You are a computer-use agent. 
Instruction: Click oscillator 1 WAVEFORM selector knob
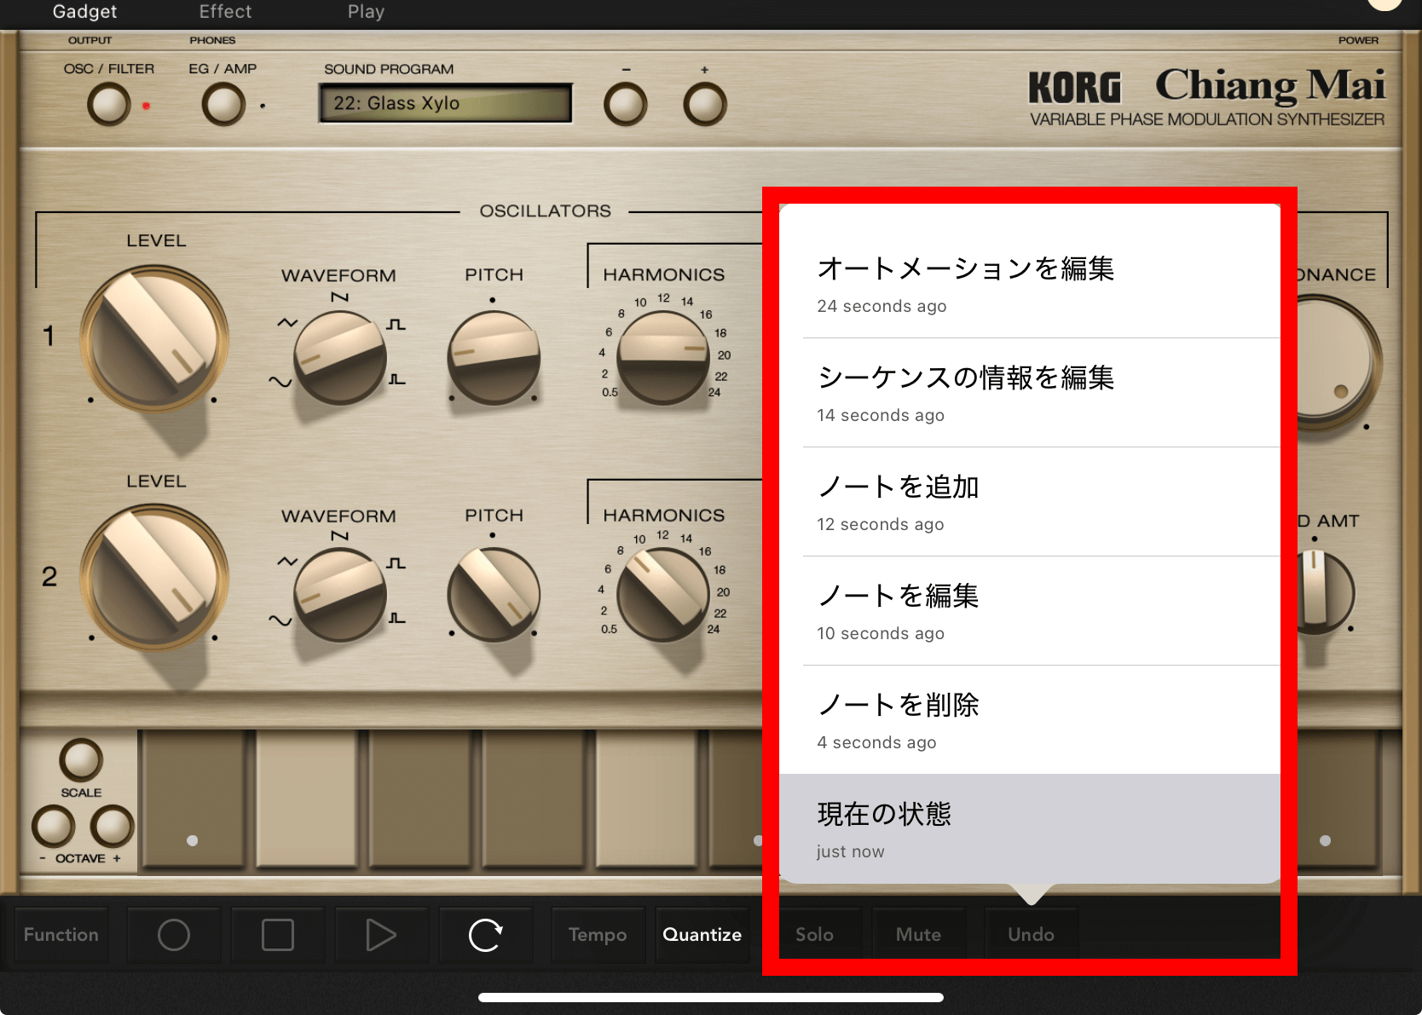[x=340, y=357]
